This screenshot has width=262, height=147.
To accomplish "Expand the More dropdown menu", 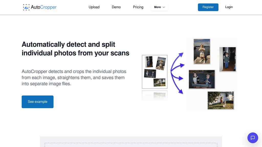I will tap(159, 7).
